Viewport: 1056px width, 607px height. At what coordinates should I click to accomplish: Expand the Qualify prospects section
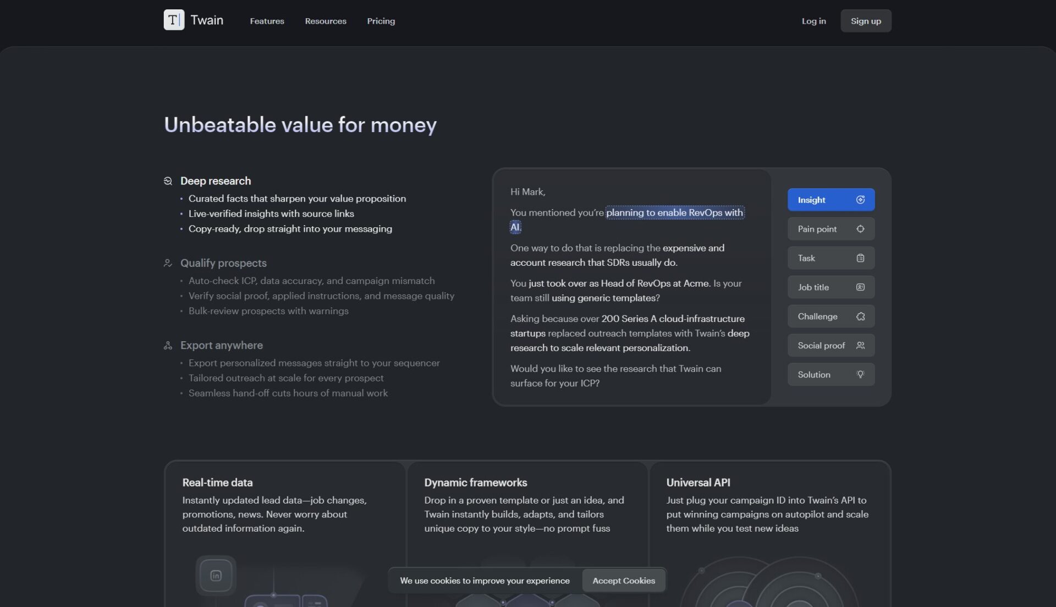(x=223, y=263)
